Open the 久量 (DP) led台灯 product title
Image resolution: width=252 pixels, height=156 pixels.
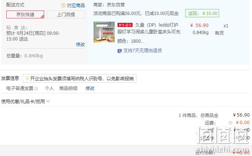149,28
